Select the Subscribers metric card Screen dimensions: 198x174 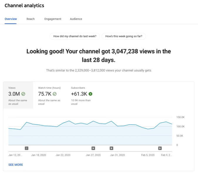[x=82, y=95]
